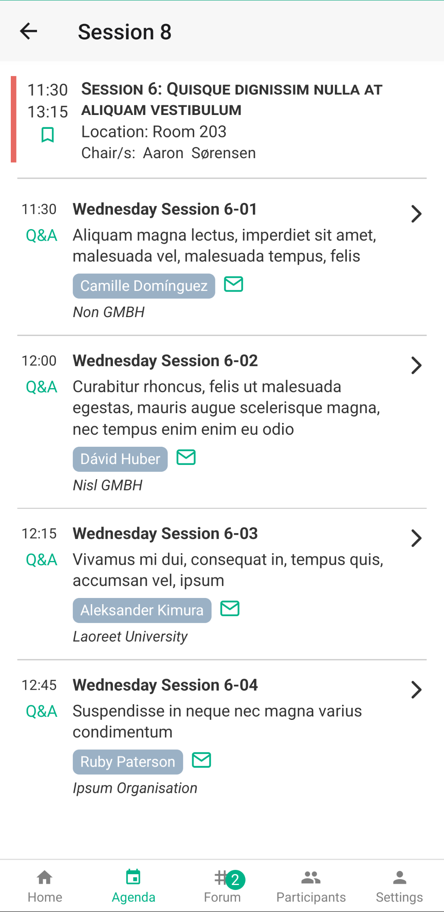The image size is (444, 912).
Task: Email Dávid Huber via envelope icon
Action: point(186,458)
